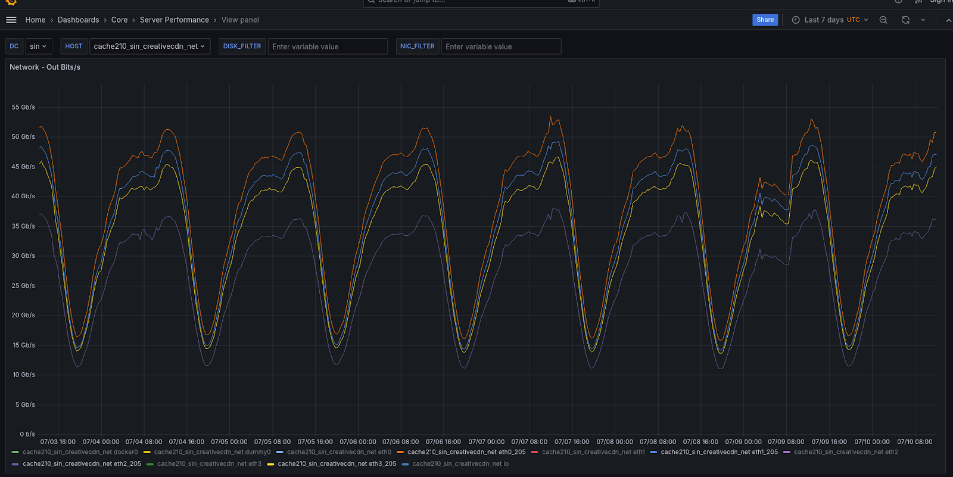Click the green color swatch for docker0
Screen dimensions: 953x477
[x=15, y=453]
